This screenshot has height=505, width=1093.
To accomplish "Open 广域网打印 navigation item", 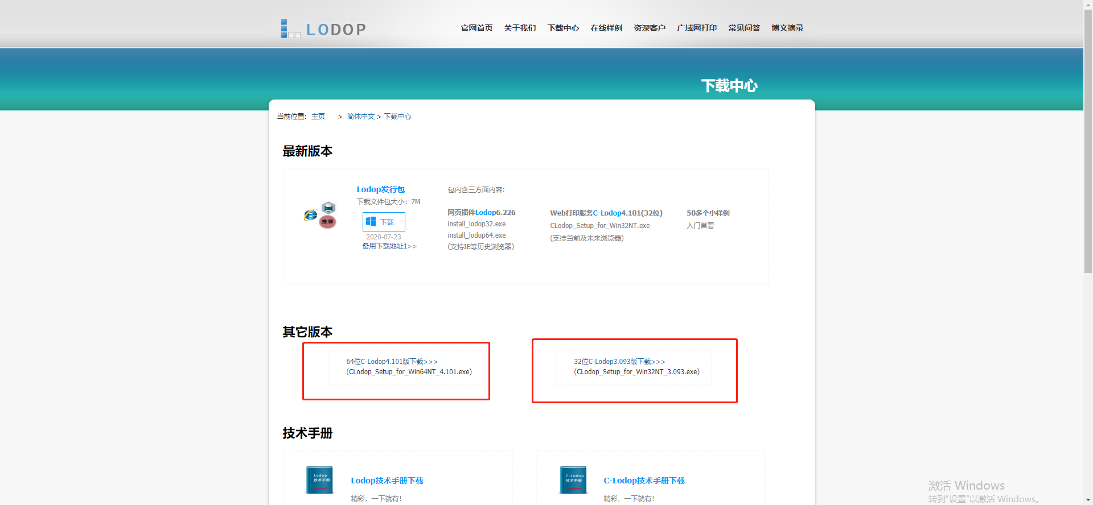I will coord(697,28).
